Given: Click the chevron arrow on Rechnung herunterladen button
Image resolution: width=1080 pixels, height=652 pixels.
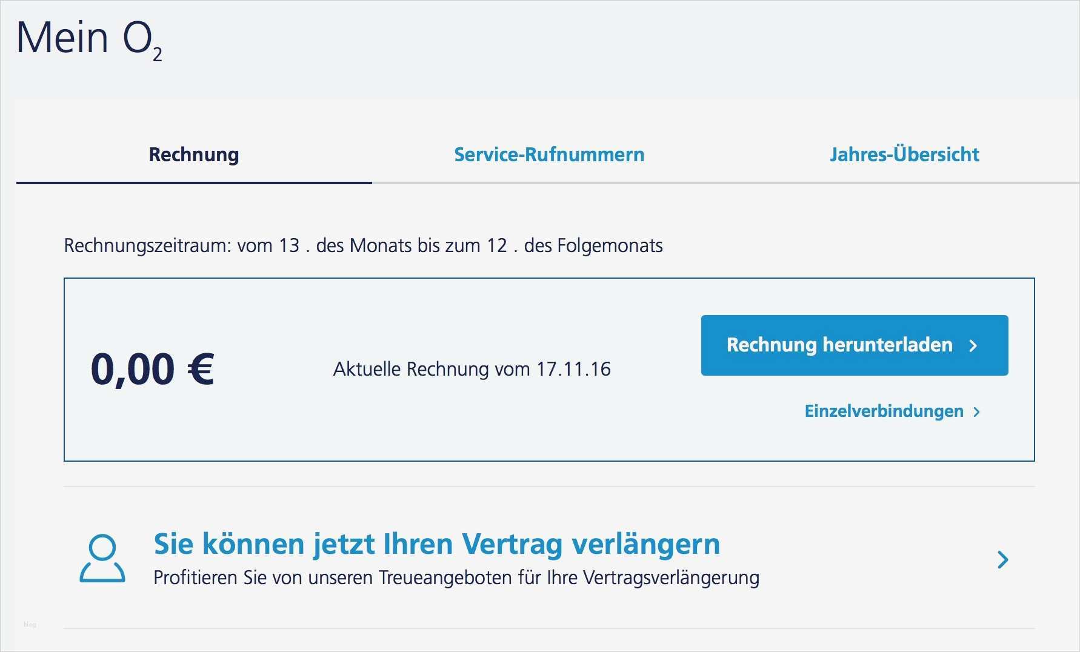Looking at the screenshot, I should (x=975, y=346).
